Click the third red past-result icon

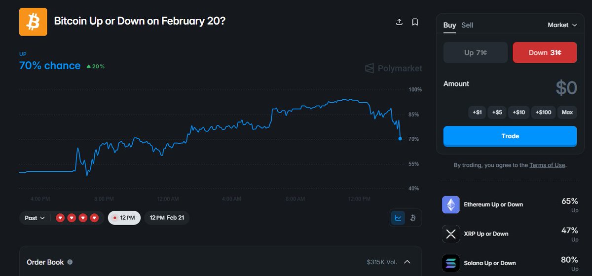[x=83, y=218]
